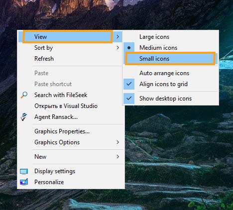Image resolution: width=233 pixels, height=210 pixels.
Task: Toggle the Align icons to grid checkmark
Action: [x=129, y=84]
